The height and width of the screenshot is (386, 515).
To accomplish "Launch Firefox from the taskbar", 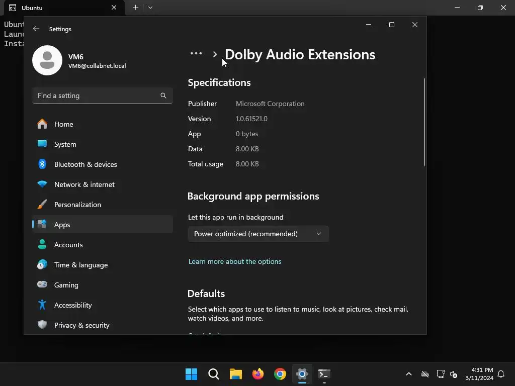I will [x=258, y=374].
